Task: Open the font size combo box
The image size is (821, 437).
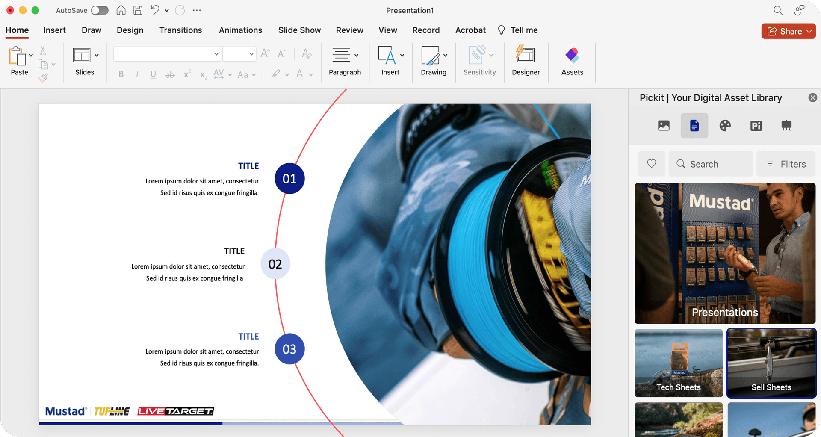Action: pos(239,54)
